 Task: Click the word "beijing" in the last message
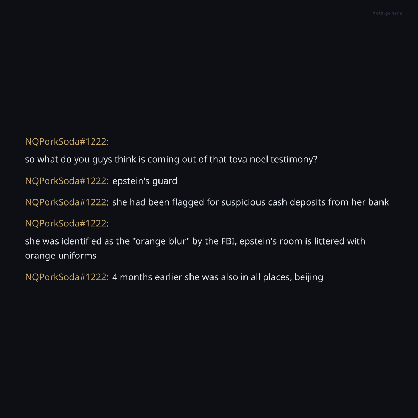coord(309,277)
